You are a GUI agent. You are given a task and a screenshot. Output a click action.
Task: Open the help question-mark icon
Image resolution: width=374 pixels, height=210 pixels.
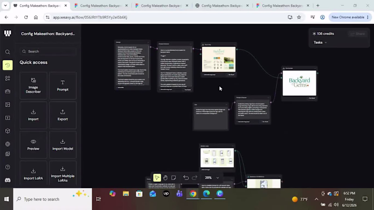[7, 167]
